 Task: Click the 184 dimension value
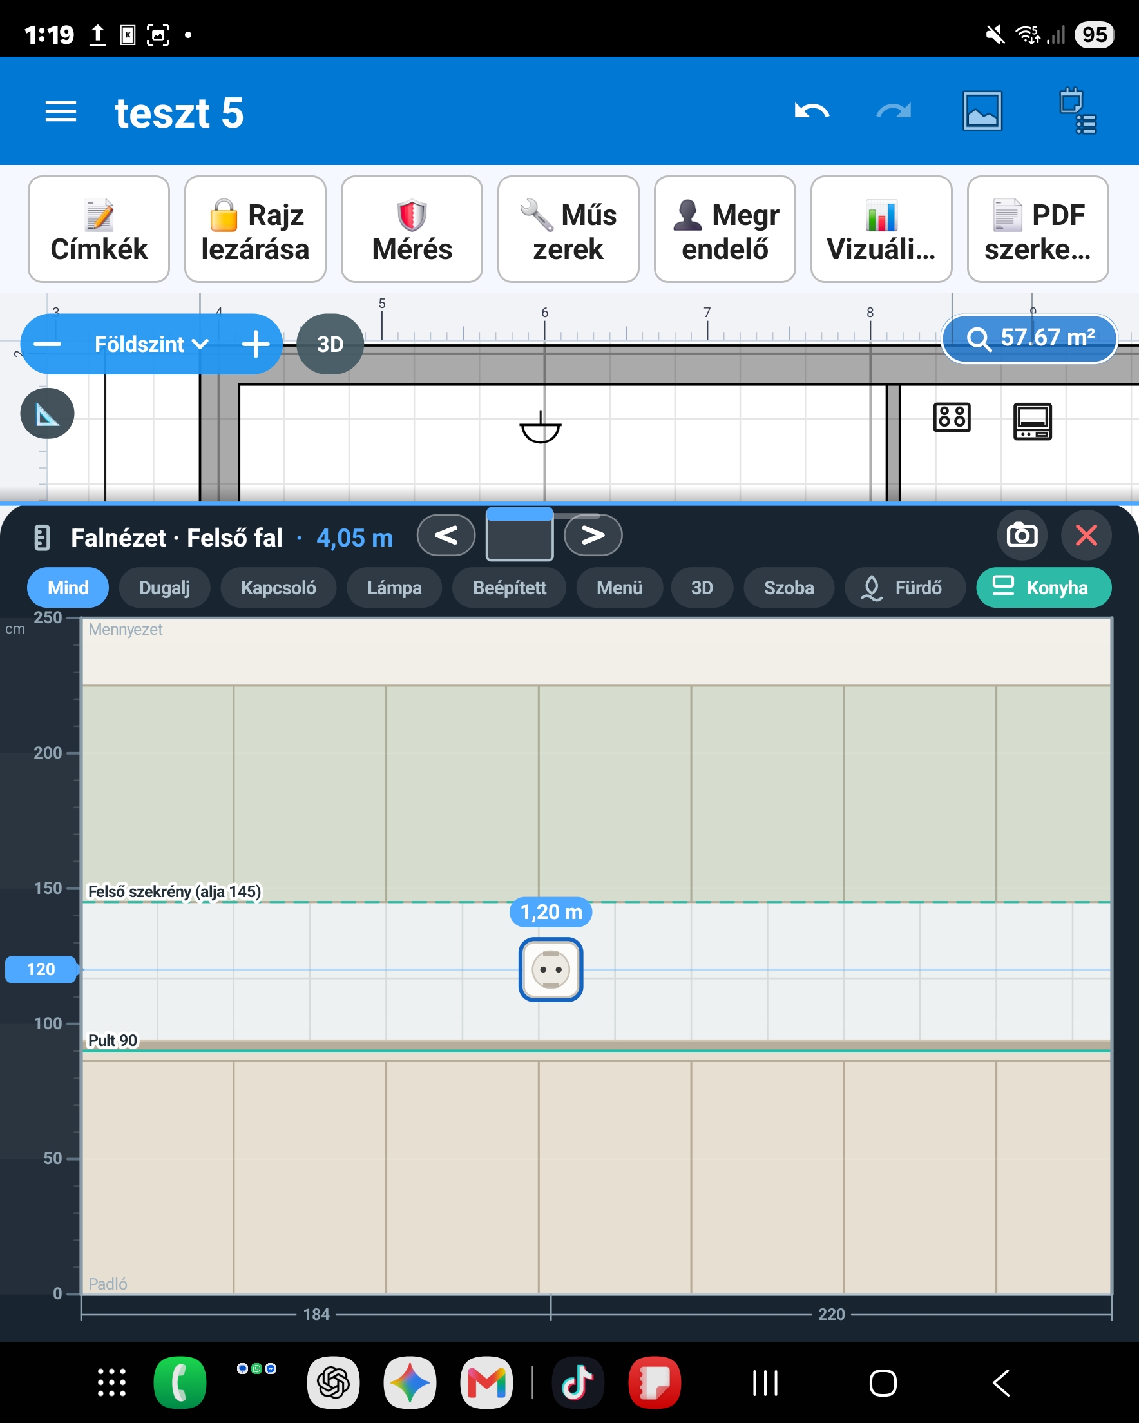(316, 1314)
